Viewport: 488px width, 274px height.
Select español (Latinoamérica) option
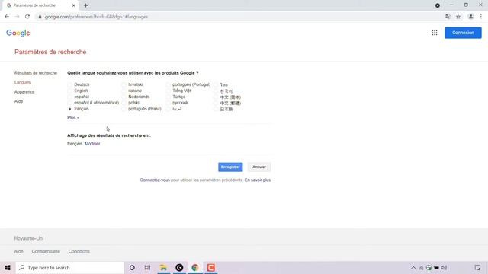point(69,103)
